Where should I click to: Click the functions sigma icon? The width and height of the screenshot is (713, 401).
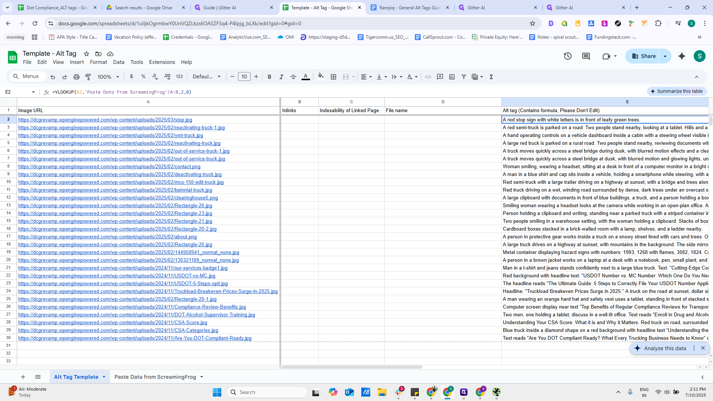pos(491,77)
